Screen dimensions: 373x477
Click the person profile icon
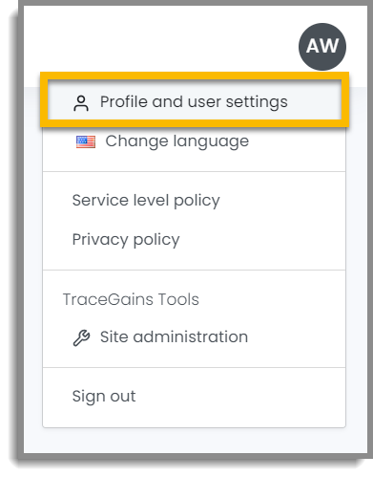81,103
